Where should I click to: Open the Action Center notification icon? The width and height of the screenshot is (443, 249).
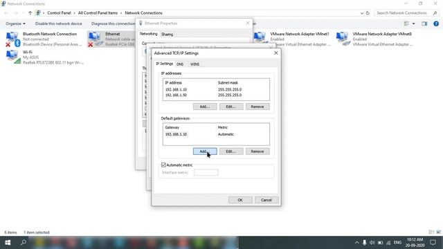pyautogui.click(x=433, y=243)
